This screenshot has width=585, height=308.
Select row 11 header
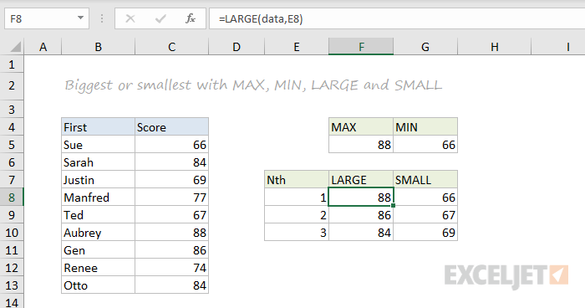click(12, 250)
